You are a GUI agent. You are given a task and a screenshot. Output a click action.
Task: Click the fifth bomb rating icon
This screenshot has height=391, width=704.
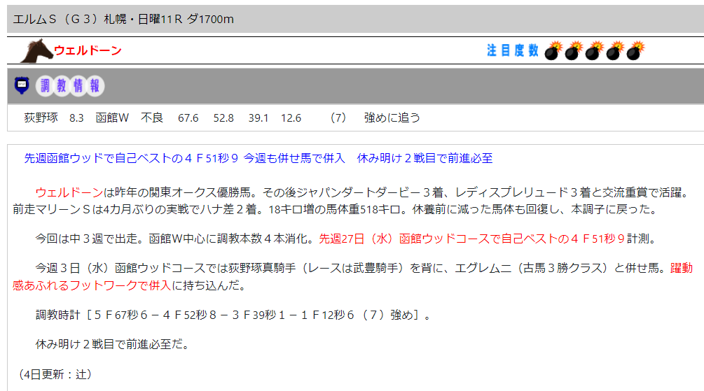click(x=635, y=50)
